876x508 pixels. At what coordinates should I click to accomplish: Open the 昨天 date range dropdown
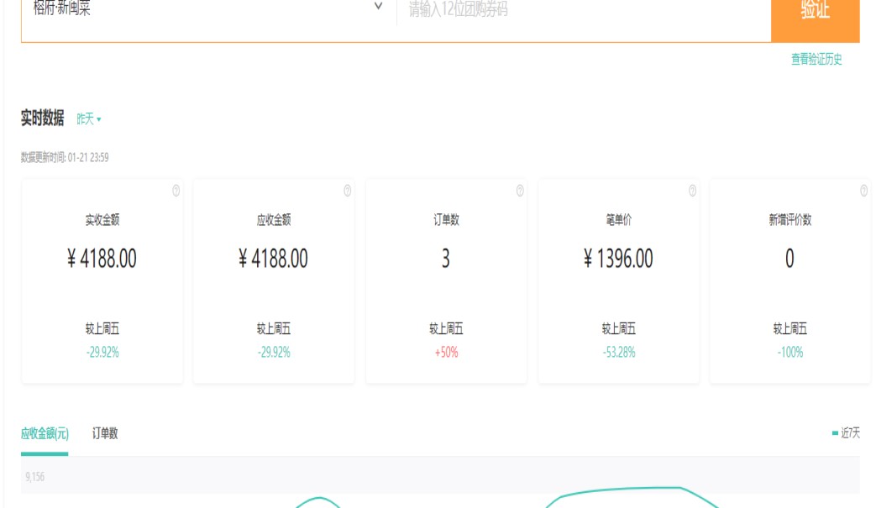click(x=89, y=119)
